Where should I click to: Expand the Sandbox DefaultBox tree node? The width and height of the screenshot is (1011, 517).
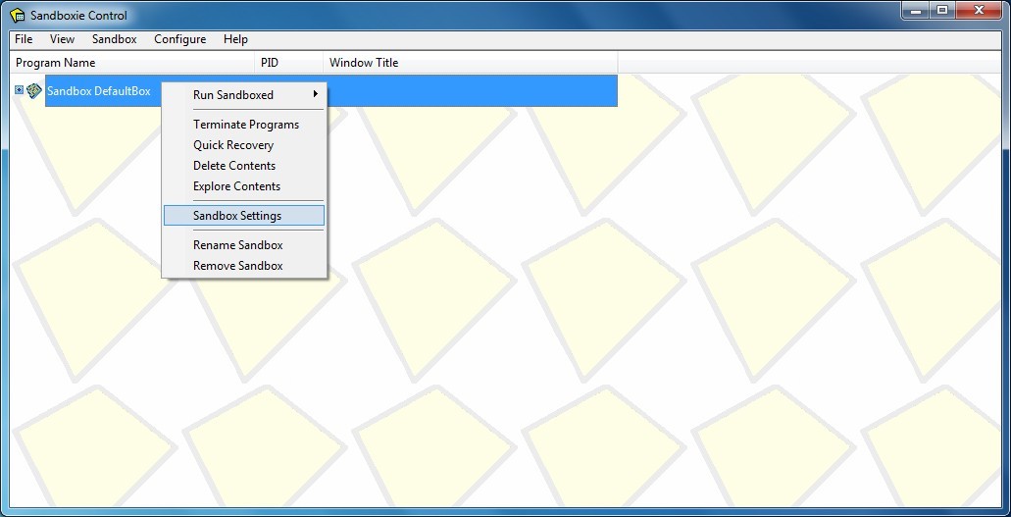click(19, 90)
